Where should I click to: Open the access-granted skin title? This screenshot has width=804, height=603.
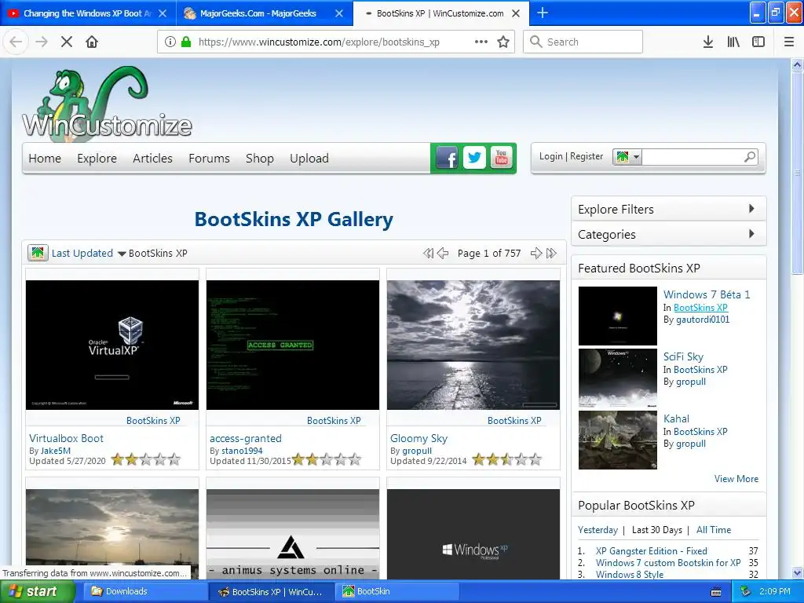point(246,438)
